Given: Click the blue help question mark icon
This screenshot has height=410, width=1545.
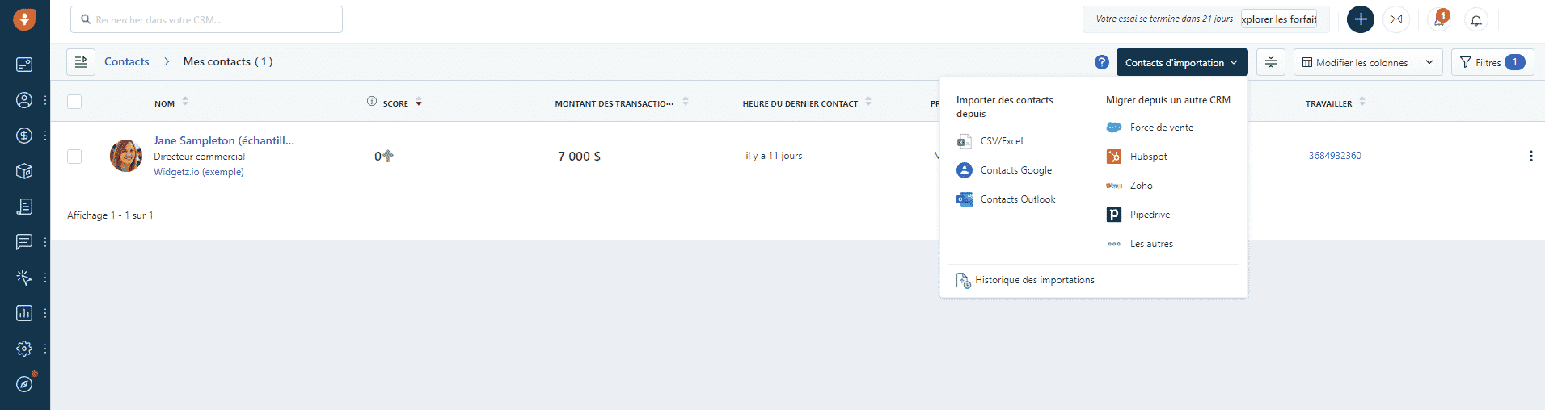Looking at the screenshot, I should pyautogui.click(x=1101, y=62).
